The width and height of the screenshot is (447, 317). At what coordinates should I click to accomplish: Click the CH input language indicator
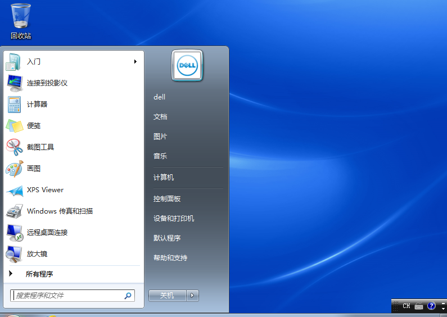(406, 306)
